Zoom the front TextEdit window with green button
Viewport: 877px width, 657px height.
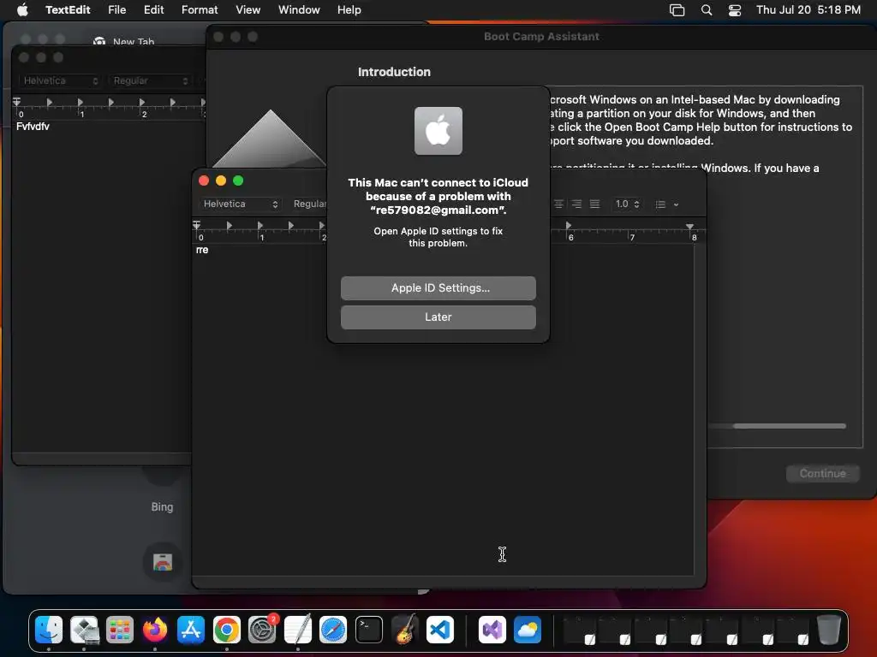coord(238,181)
